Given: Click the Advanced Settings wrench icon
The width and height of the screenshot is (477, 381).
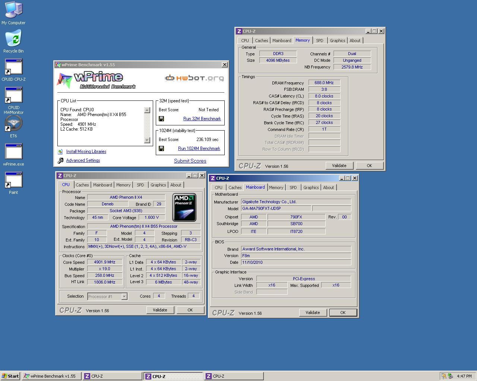Looking at the screenshot, I should (x=60, y=161).
